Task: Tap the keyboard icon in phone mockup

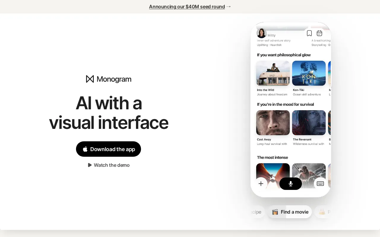Action: (x=320, y=184)
